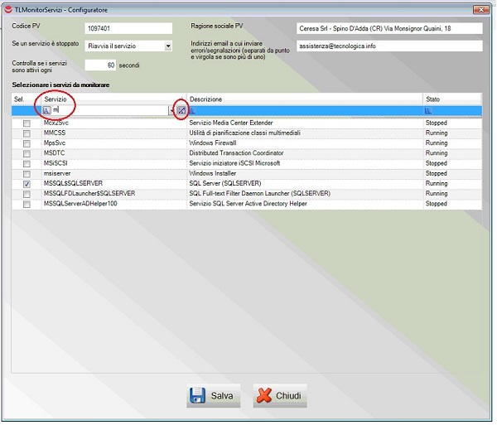Select the msiserver Windows Installer row

point(108,174)
